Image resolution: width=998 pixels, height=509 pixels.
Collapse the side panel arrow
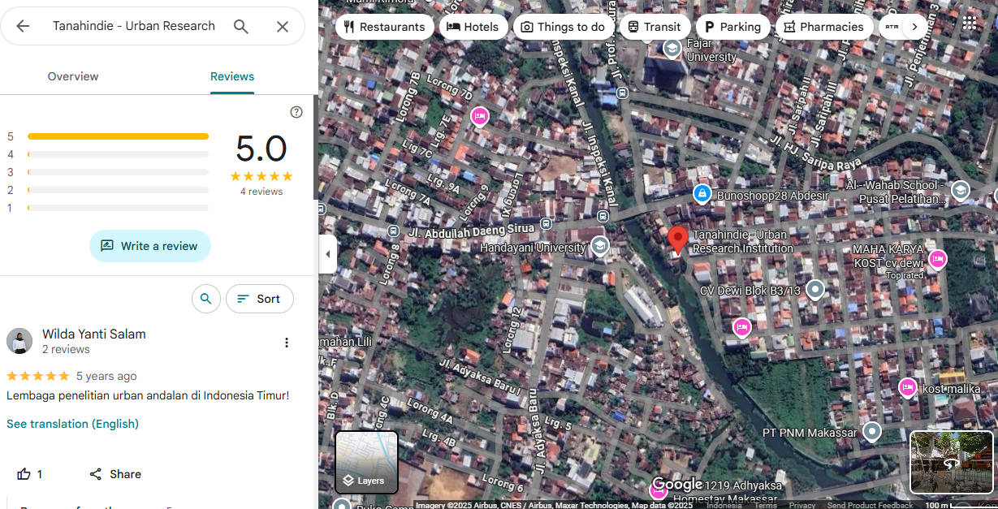point(327,254)
